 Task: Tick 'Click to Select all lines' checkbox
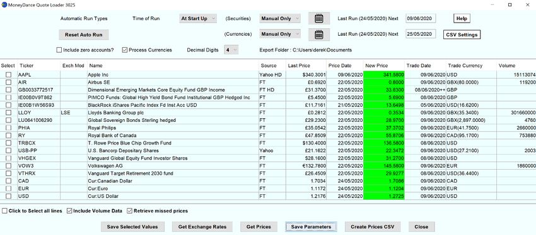[x=4, y=211]
